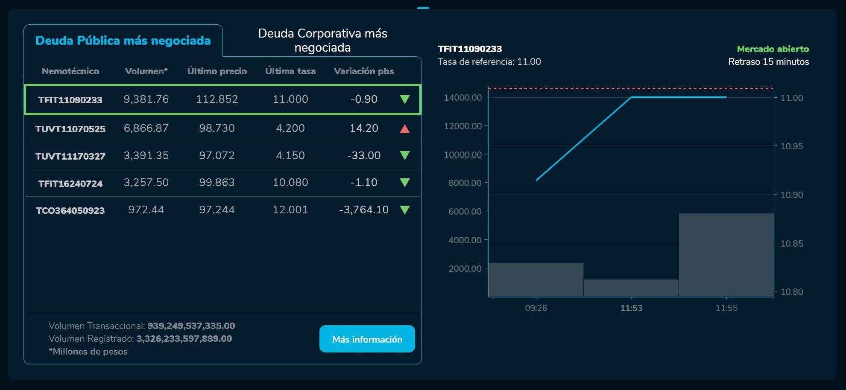846x390 pixels.
Task: Click the small icon at the top center
Action: (424, 6)
